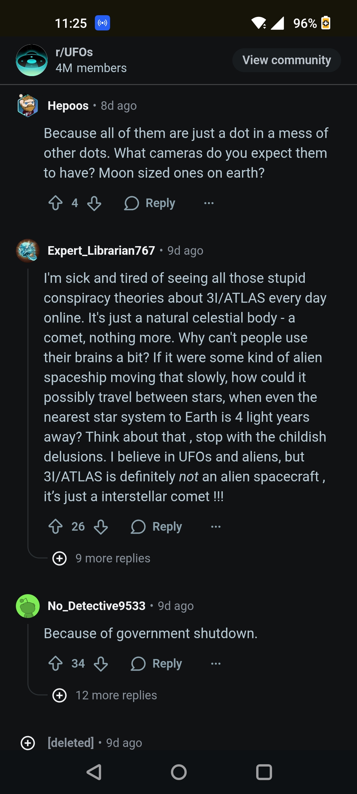This screenshot has height=794, width=357.
Task: Reply to No_Detective9533's comment
Action: (x=157, y=664)
